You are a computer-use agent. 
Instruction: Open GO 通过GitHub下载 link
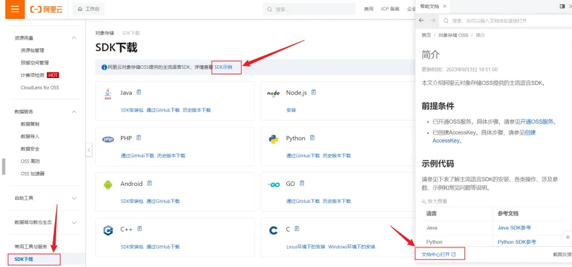click(x=303, y=201)
